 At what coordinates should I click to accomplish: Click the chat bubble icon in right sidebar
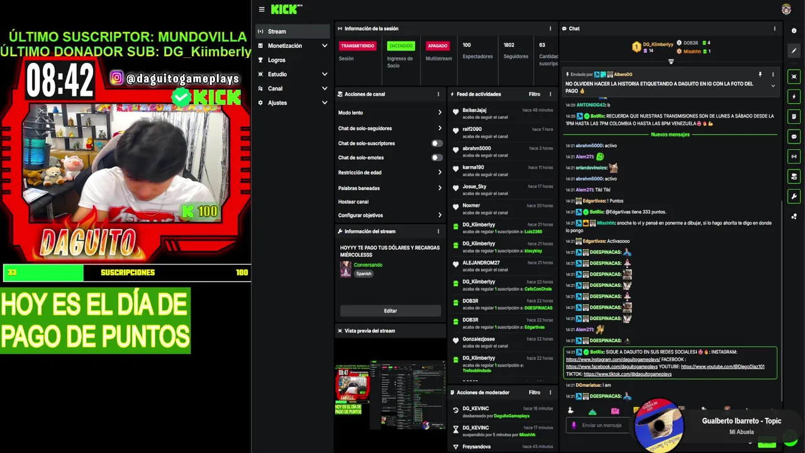(x=794, y=137)
